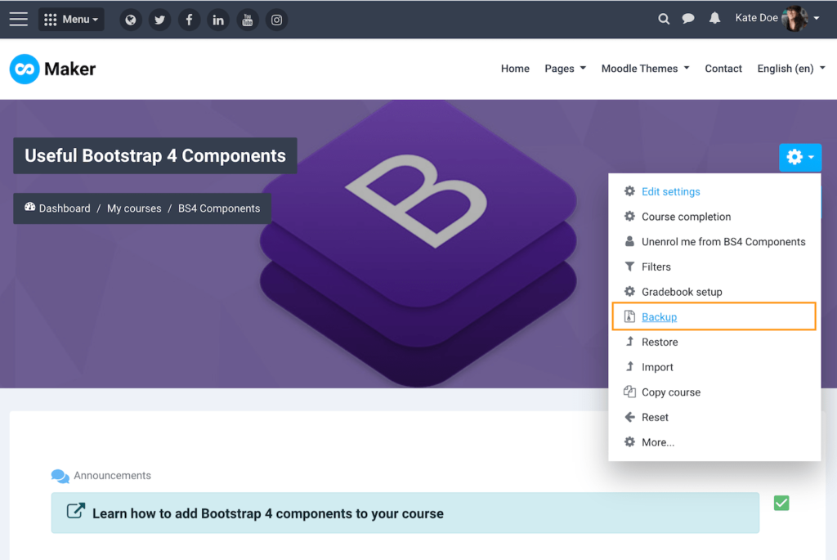Open Learn how to add Bootstrap 4 components

click(x=268, y=513)
